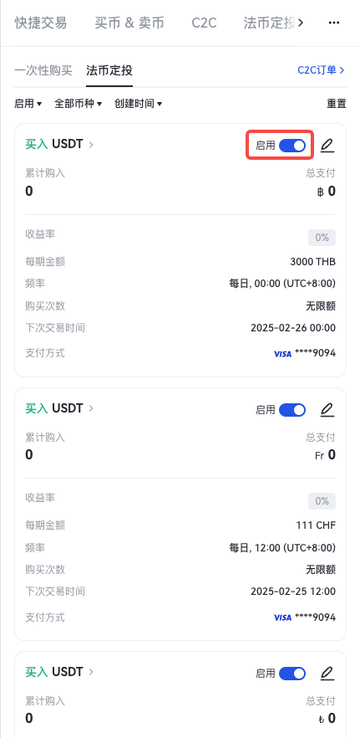This screenshot has width=360, height=738.
Task: Open the 创建时间 sort dropdown
Action: tap(138, 104)
